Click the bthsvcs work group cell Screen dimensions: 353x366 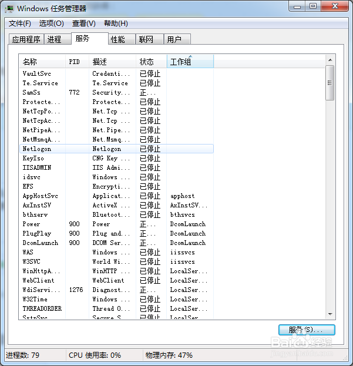(x=182, y=214)
